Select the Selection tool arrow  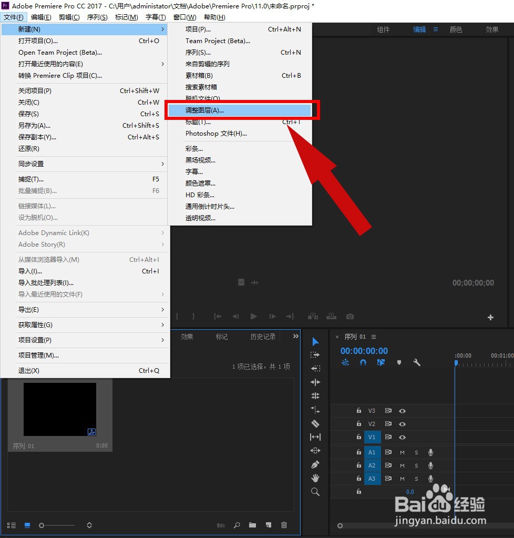(x=315, y=341)
